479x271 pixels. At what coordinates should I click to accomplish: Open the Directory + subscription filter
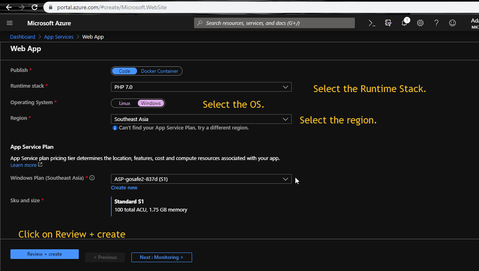[388, 23]
